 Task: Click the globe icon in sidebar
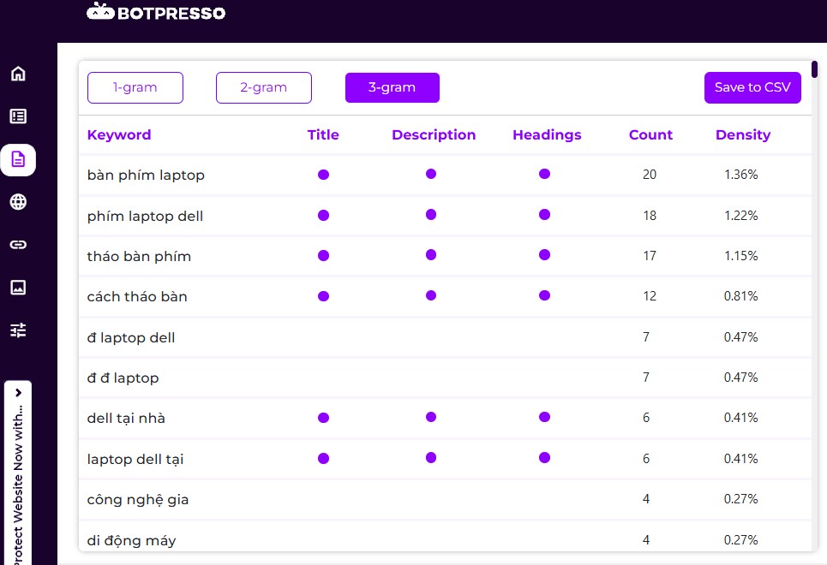pos(18,202)
